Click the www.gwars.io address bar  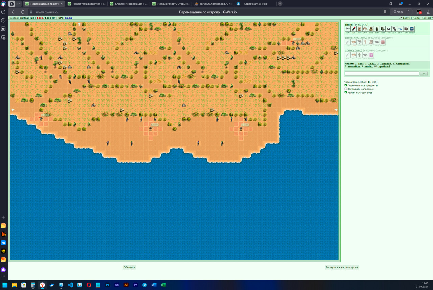tap(47, 12)
